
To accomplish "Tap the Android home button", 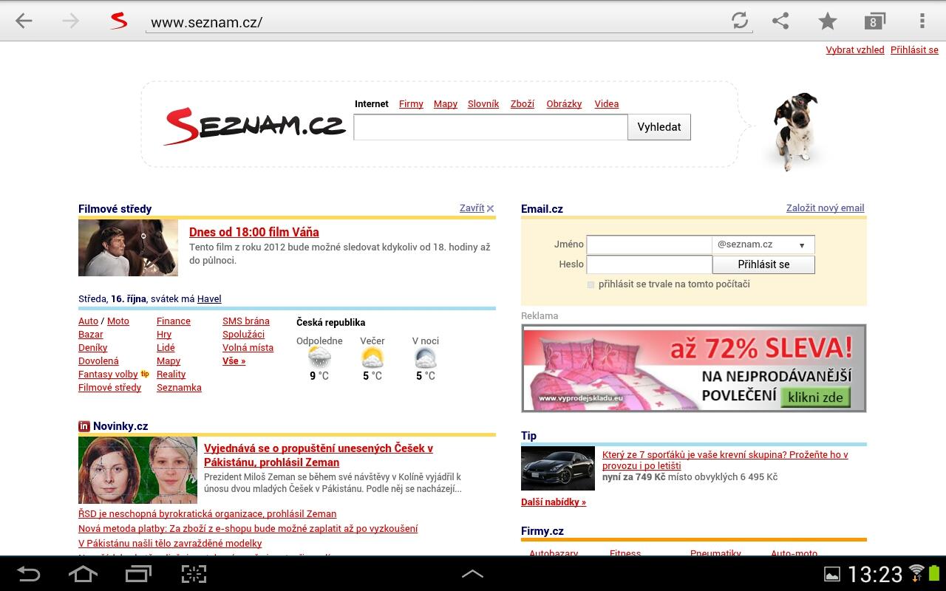I will click(83, 574).
